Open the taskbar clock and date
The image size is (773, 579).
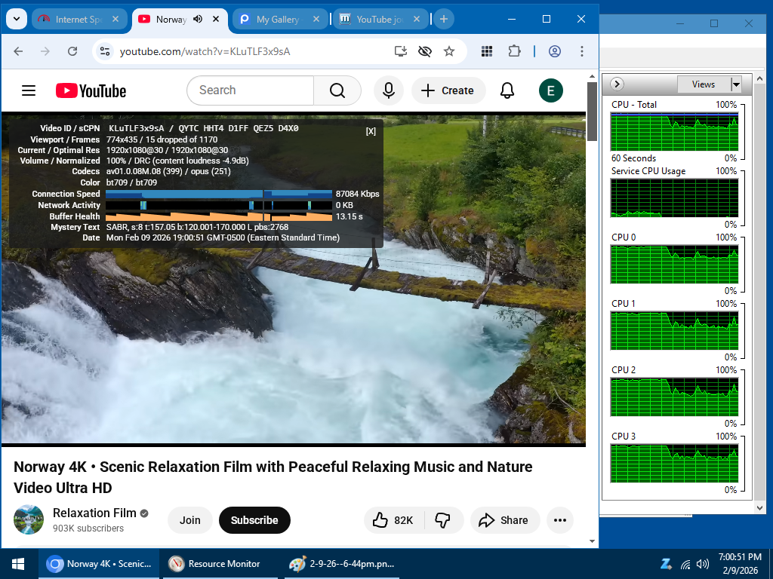tap(740, 564)
